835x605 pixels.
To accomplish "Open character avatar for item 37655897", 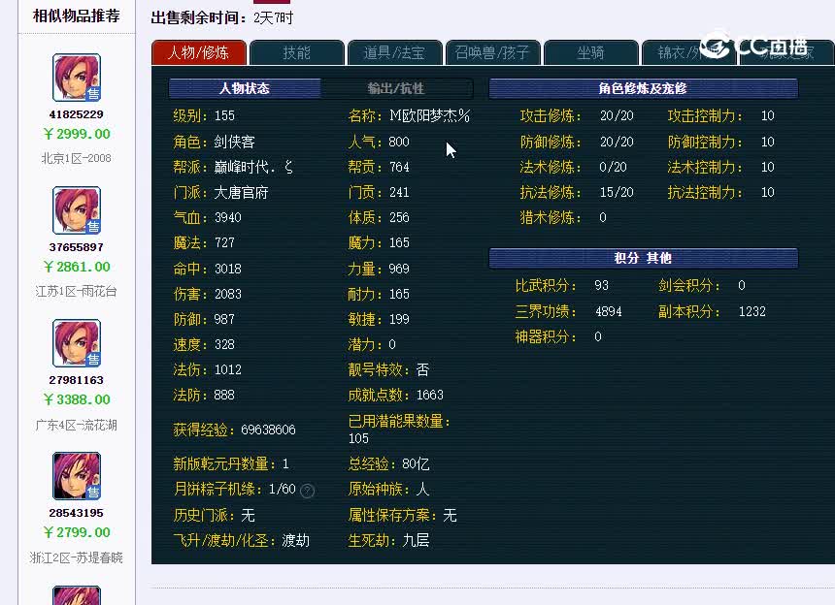I will (77, 210).
